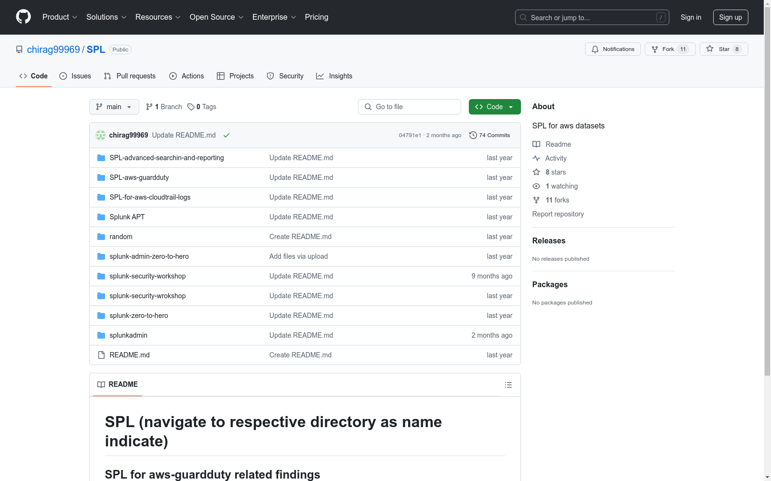This screenshot has height=481, width=771.
Task: Open the Add files via upload commit
Action: click(x=299, y=256)
